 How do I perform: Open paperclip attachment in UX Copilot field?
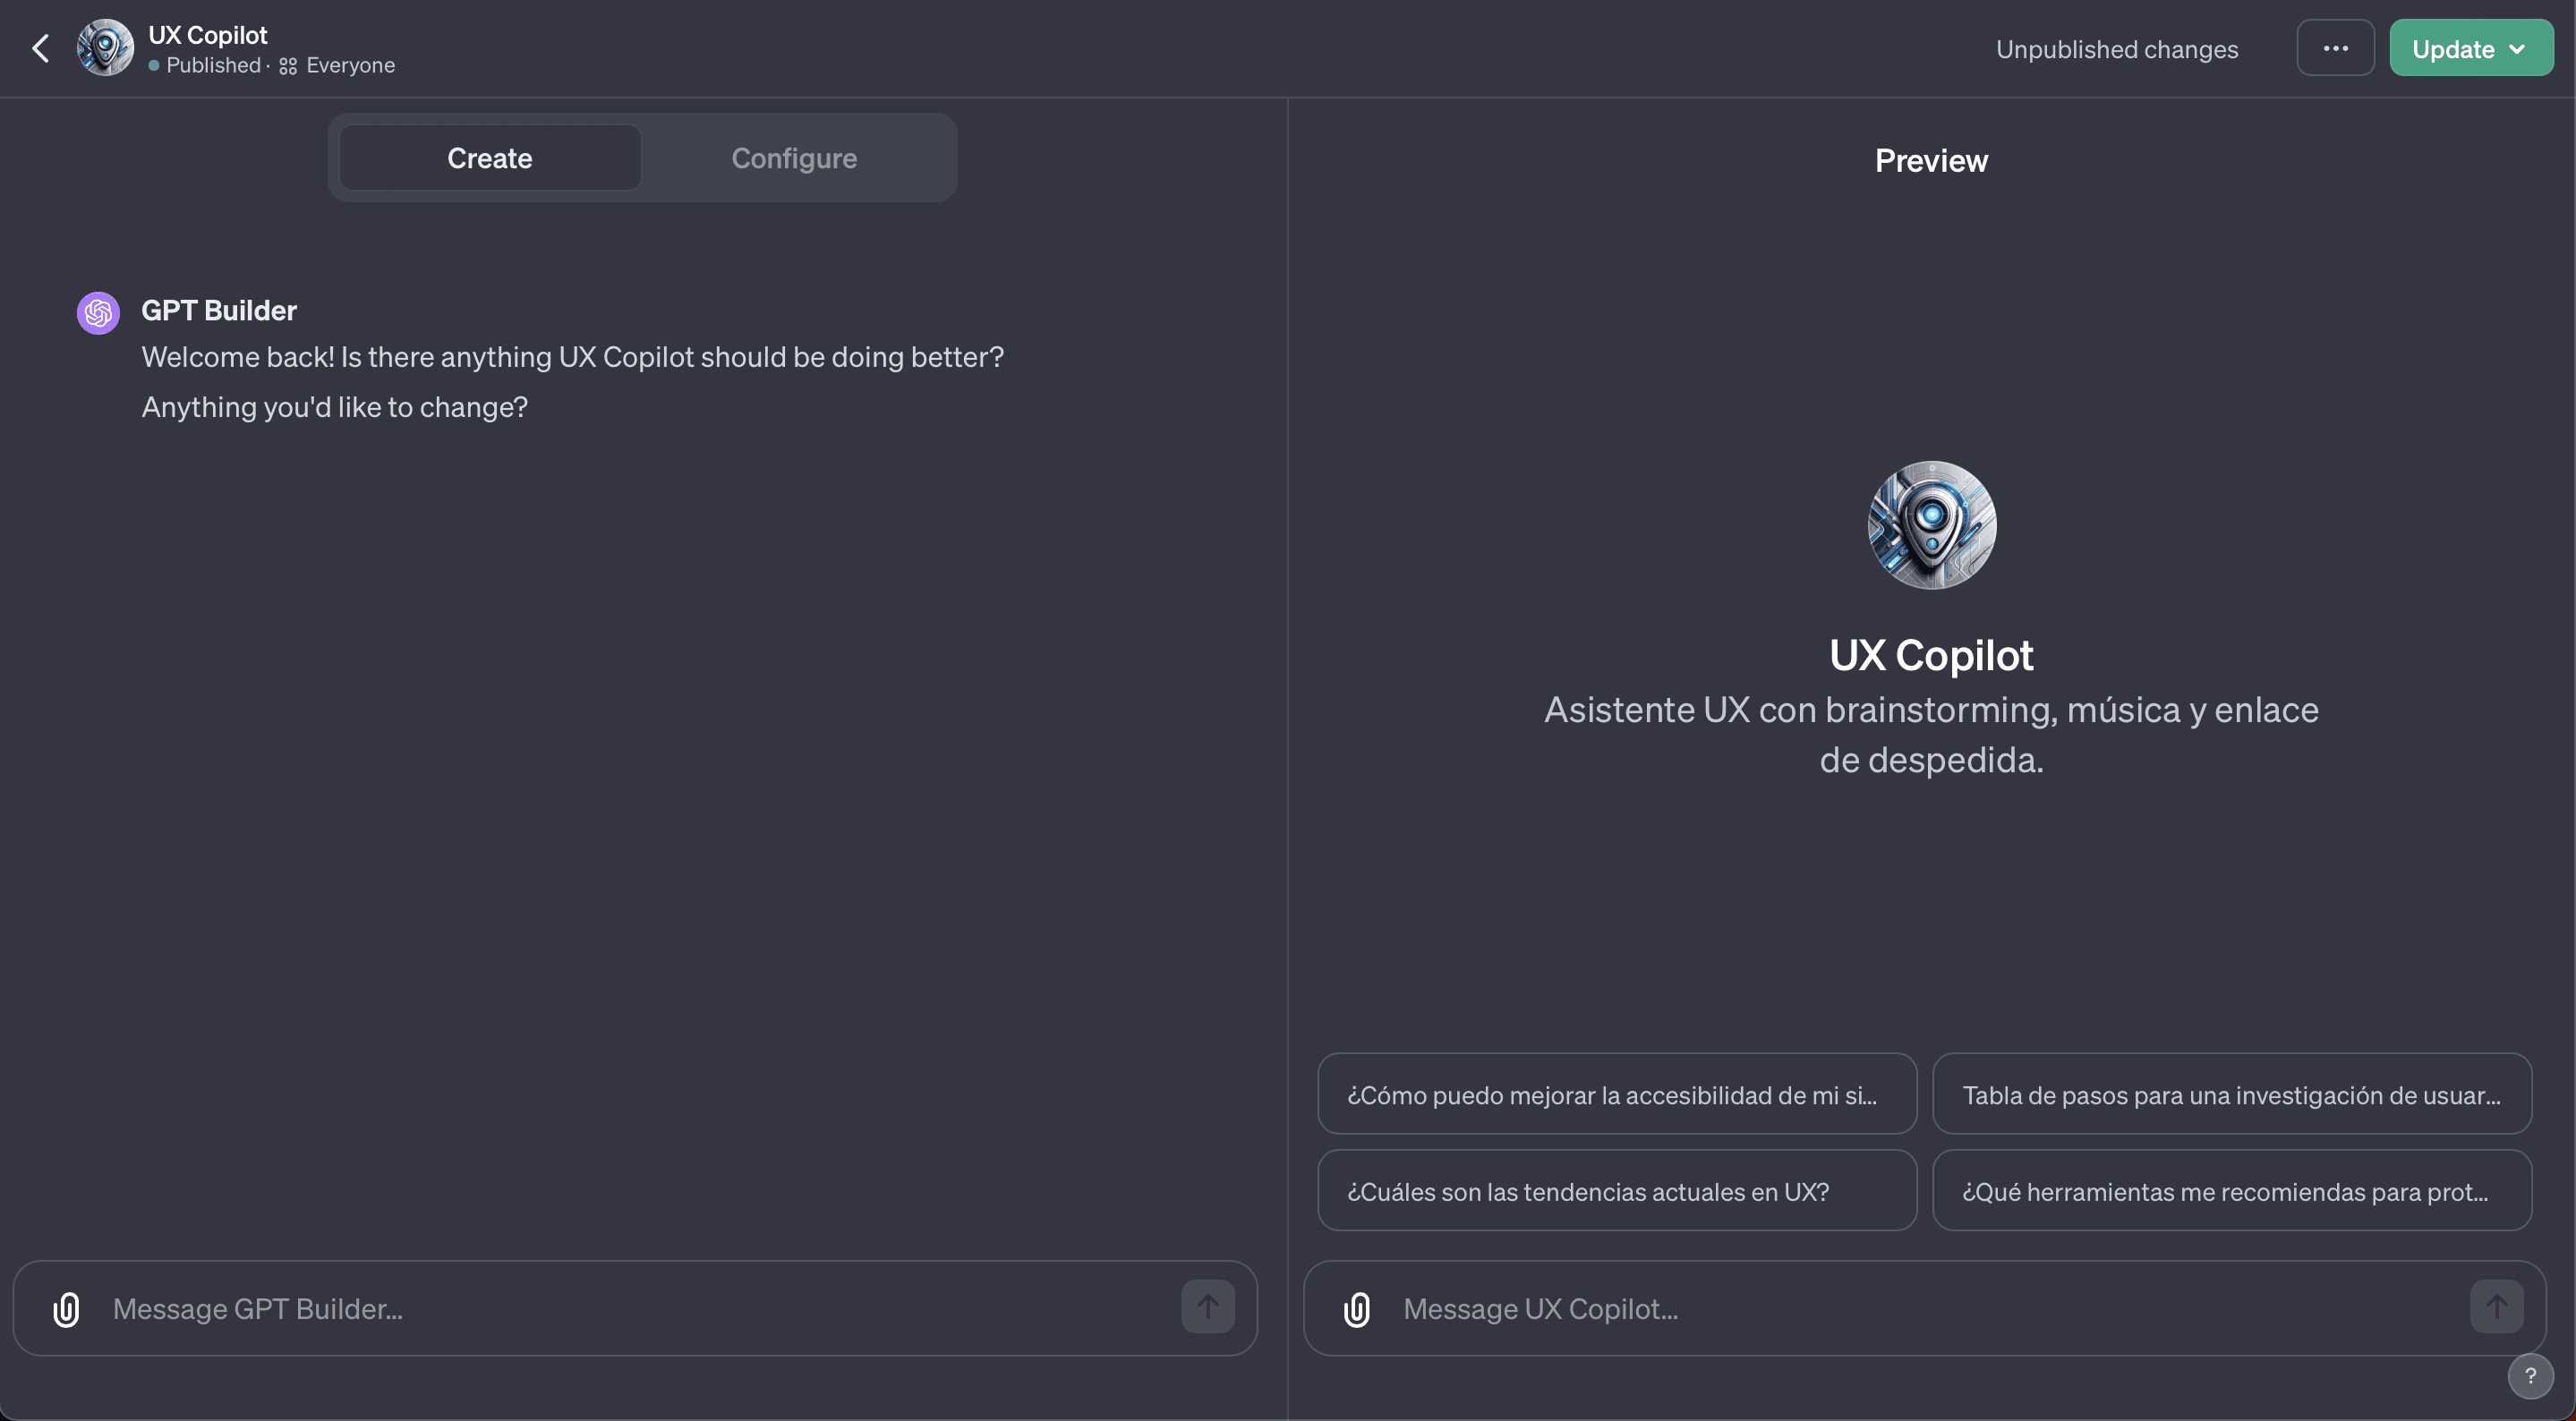click(1356, 1308)
